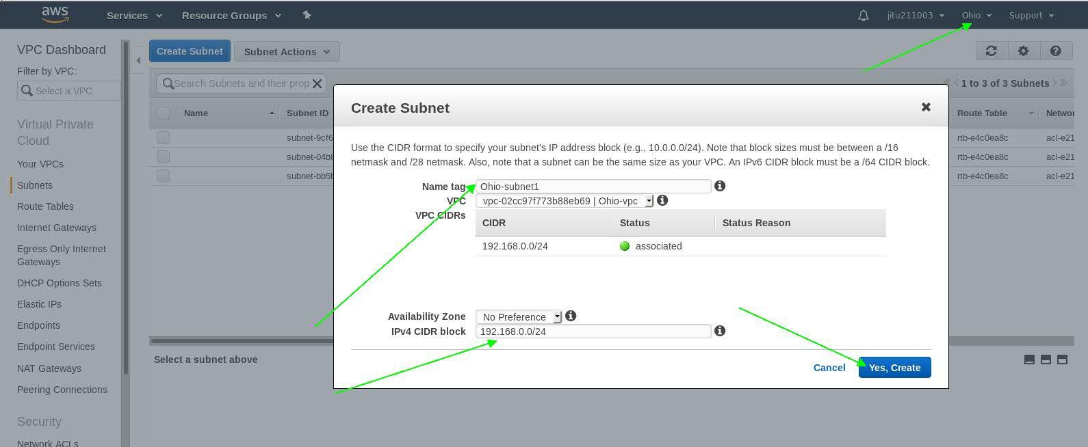
Task: Click the 192.168.0.0/24 CIDR table cell
Action: [515, 246]
